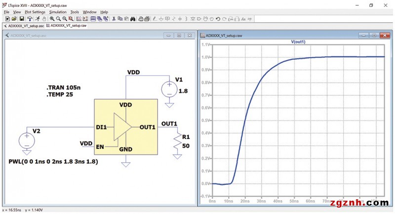Select the SPICE directive '.op' tool
395x214 pixels.
(x=249, y=19)
